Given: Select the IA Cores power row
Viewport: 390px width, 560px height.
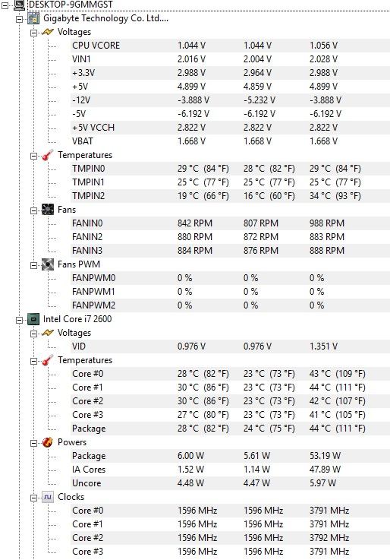Looking at the screenshot, I should (231, 470).
